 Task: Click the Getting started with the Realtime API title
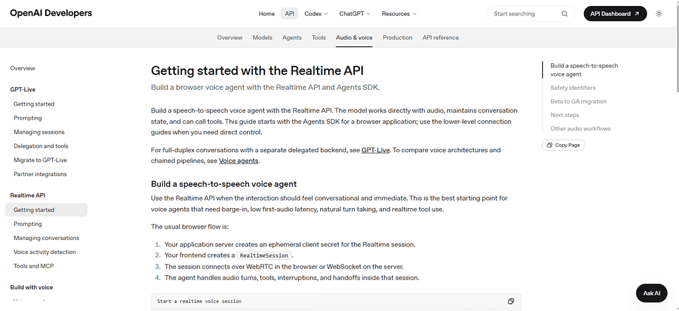(257, 70)
